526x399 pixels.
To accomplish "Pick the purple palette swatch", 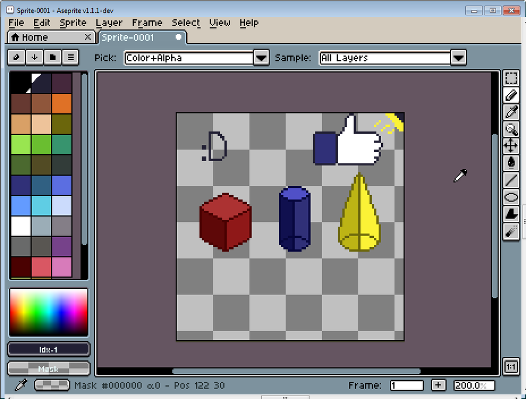I will coord(62,247).
